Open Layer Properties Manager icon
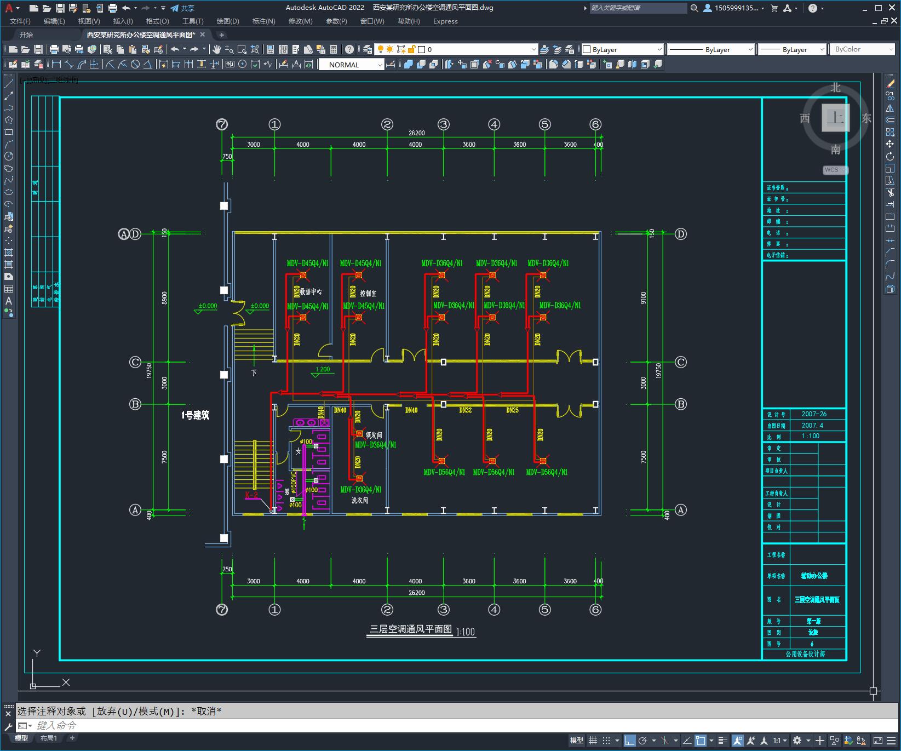 [368, 49]
